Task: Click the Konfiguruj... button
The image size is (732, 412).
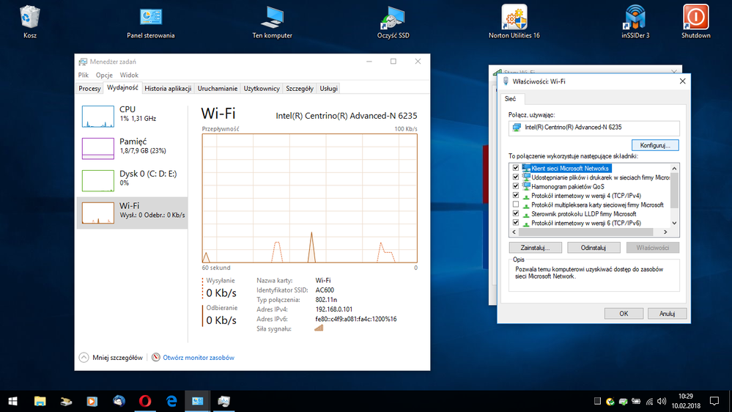Action: point(654,145)
